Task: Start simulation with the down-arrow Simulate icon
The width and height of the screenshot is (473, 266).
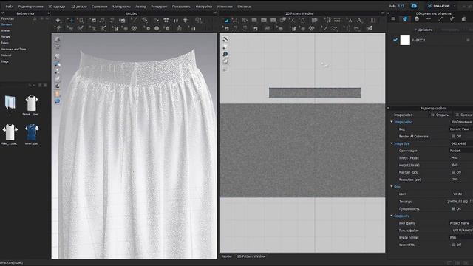Action: click(x=58, y=21)
